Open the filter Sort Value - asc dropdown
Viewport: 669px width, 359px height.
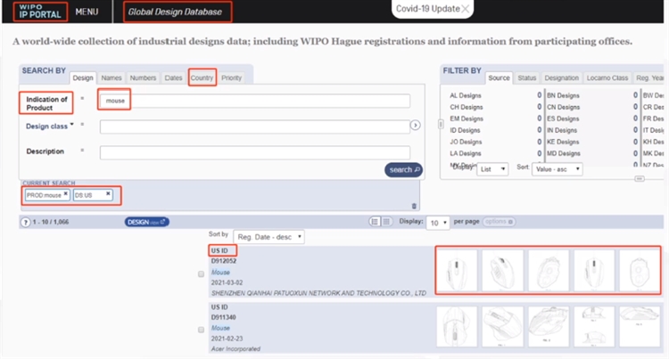click(x=557, y=168)
